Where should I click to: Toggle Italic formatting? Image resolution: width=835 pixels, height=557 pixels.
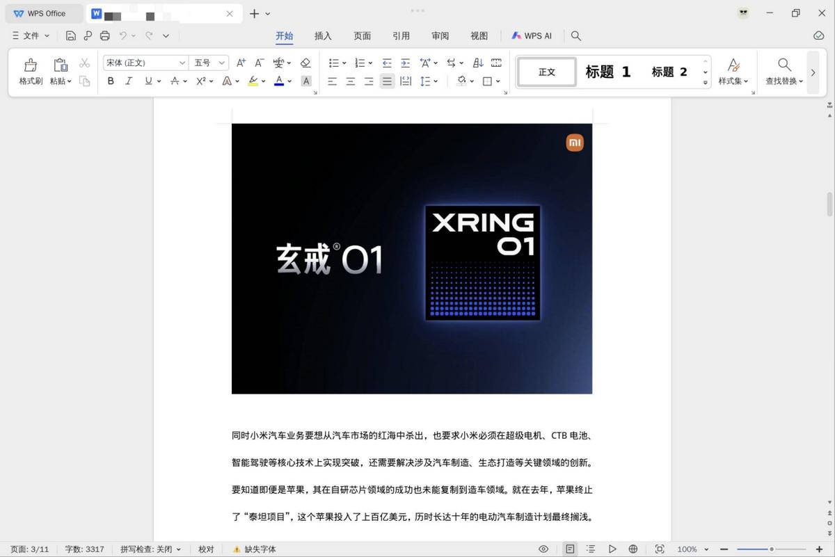129,81
